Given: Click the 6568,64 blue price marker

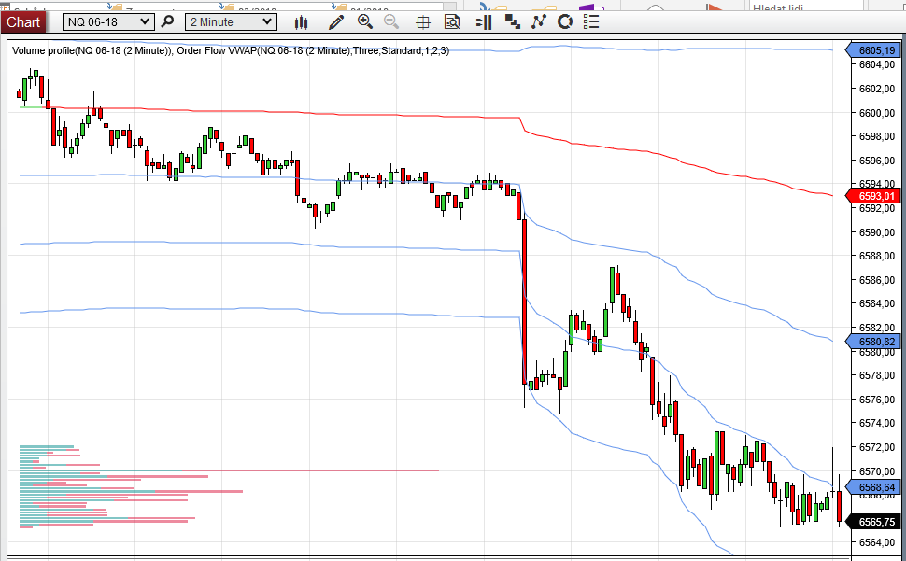Looking at the screenshot, I should coord(873,487).
